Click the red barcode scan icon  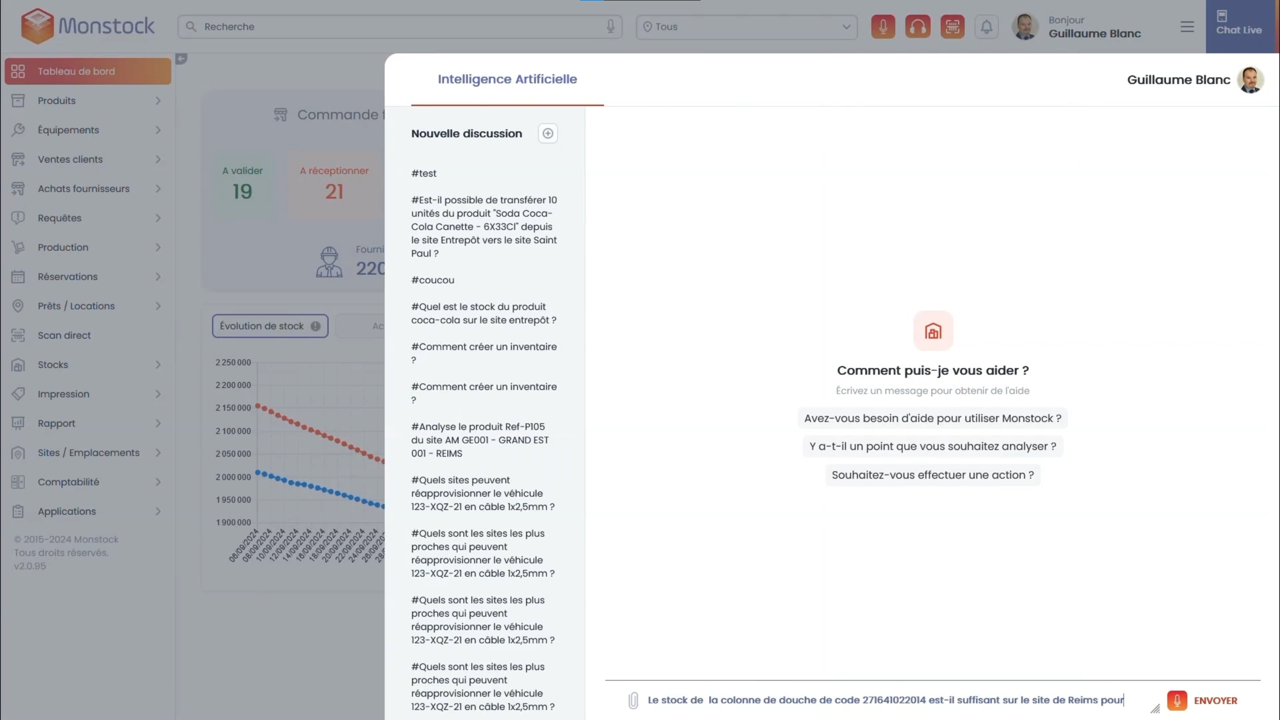(952, 26)
